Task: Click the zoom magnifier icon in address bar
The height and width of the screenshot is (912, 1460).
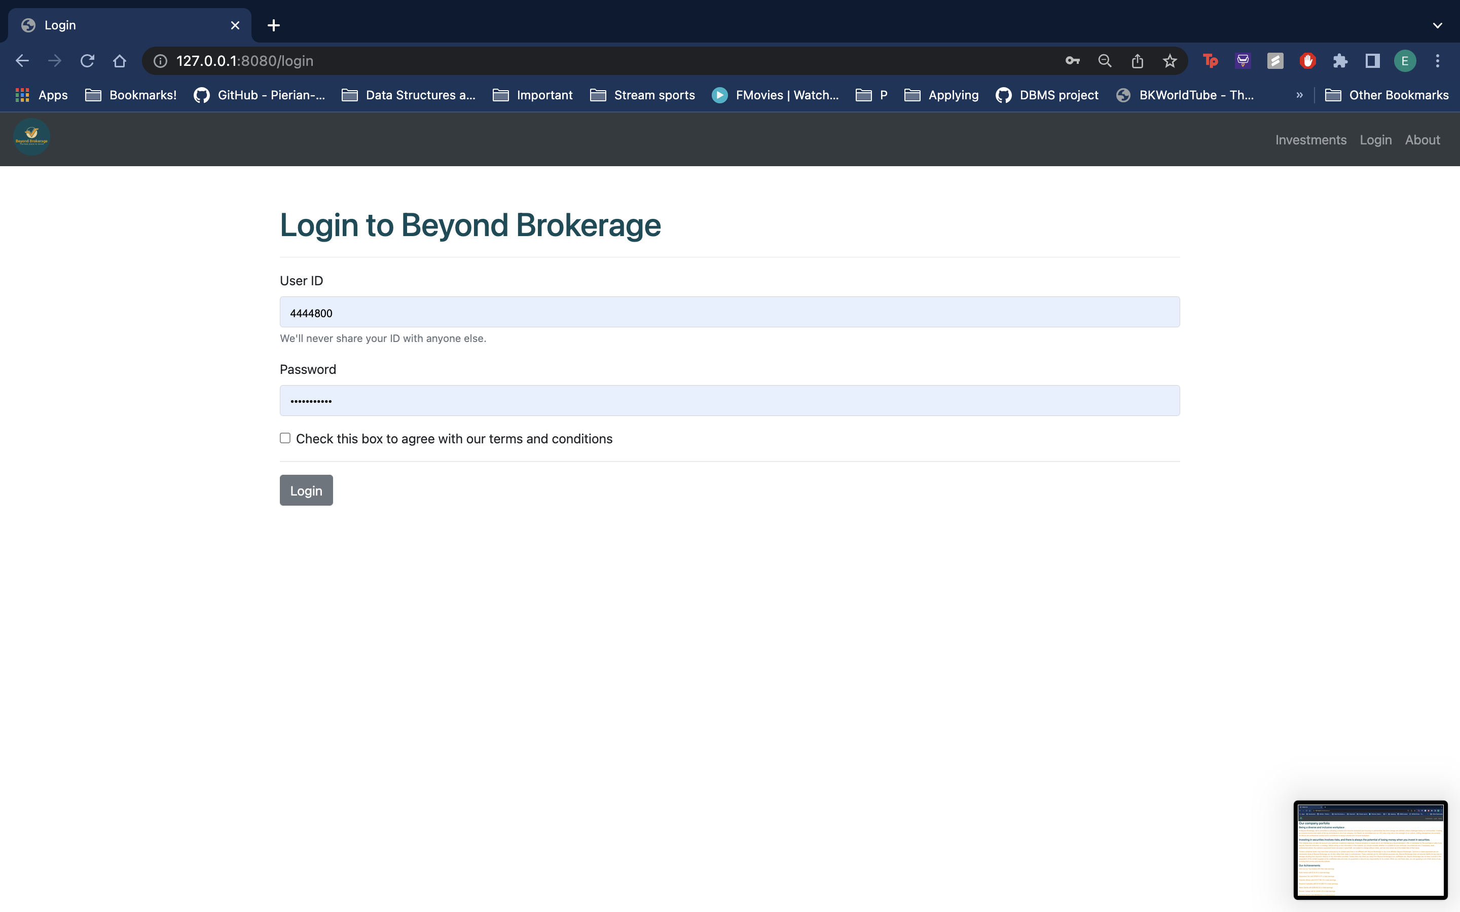Action: tap(1105, 61)
